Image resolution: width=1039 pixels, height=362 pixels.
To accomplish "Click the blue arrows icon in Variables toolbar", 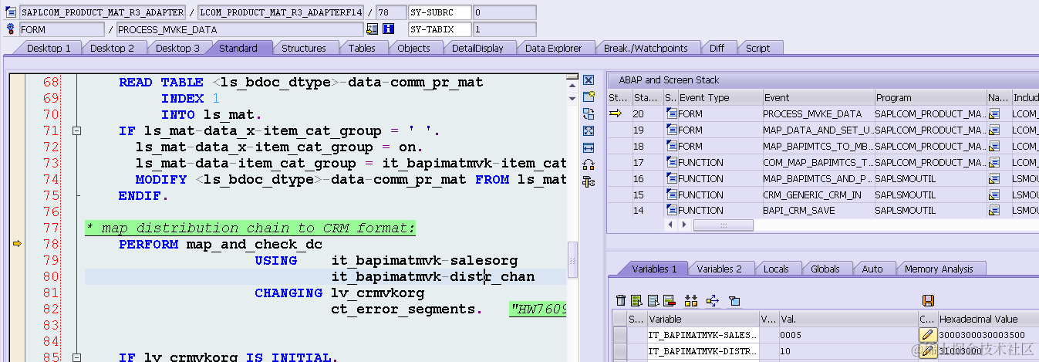I will click(x=712, y=300).
